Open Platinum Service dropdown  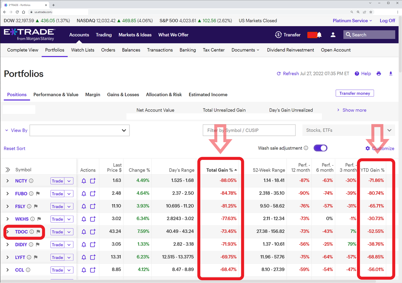[352, 21]
